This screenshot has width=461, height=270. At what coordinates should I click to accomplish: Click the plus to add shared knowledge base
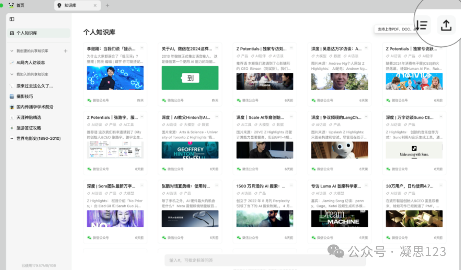pyautogui.click(x=65, y=51)
